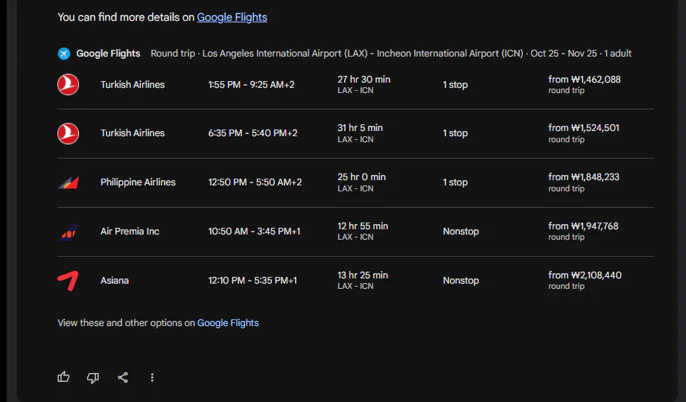Click the Philippine Airlines logo
The width and height of the screenshot is (686, 402).
[69, 182]
